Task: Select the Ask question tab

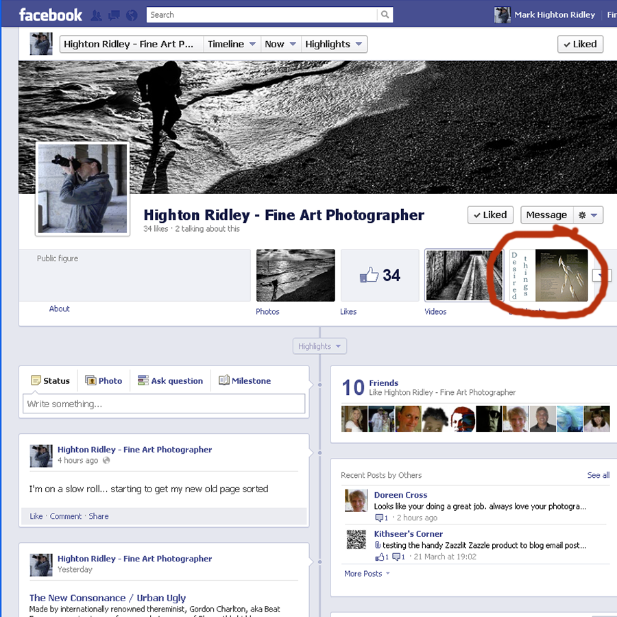Action: [171, 381]
